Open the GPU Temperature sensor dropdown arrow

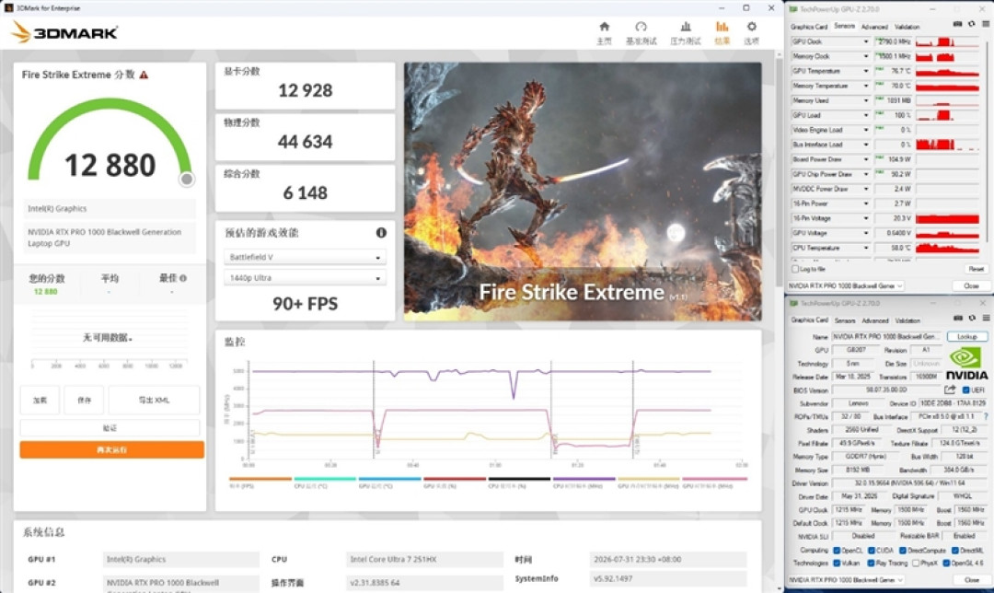click(x=866, y=71)
